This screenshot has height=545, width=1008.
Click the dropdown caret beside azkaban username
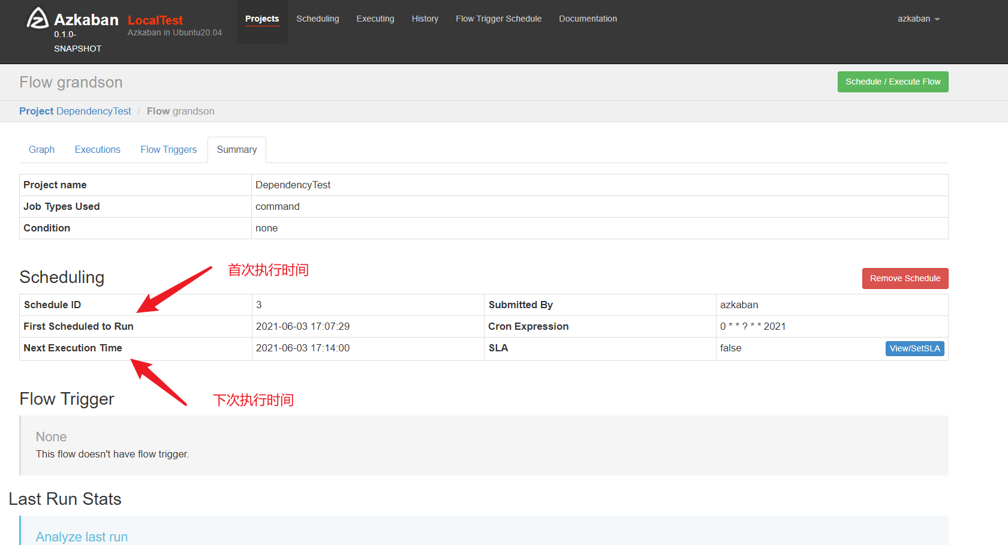pos(937,19)
